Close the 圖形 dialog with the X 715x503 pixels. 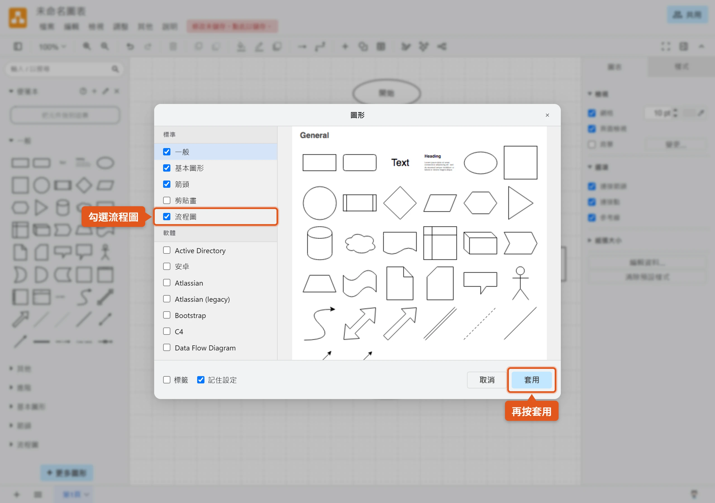(547, 115)
